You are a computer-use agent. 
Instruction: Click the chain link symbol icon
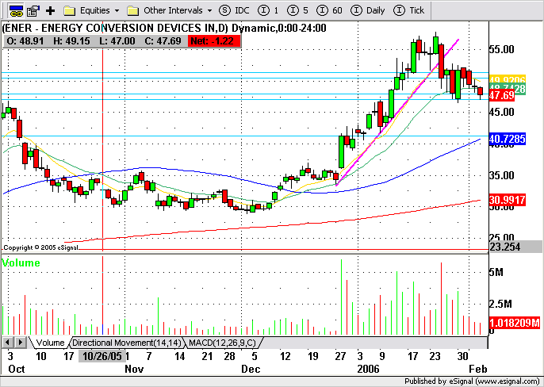click(x=16, y=10)
